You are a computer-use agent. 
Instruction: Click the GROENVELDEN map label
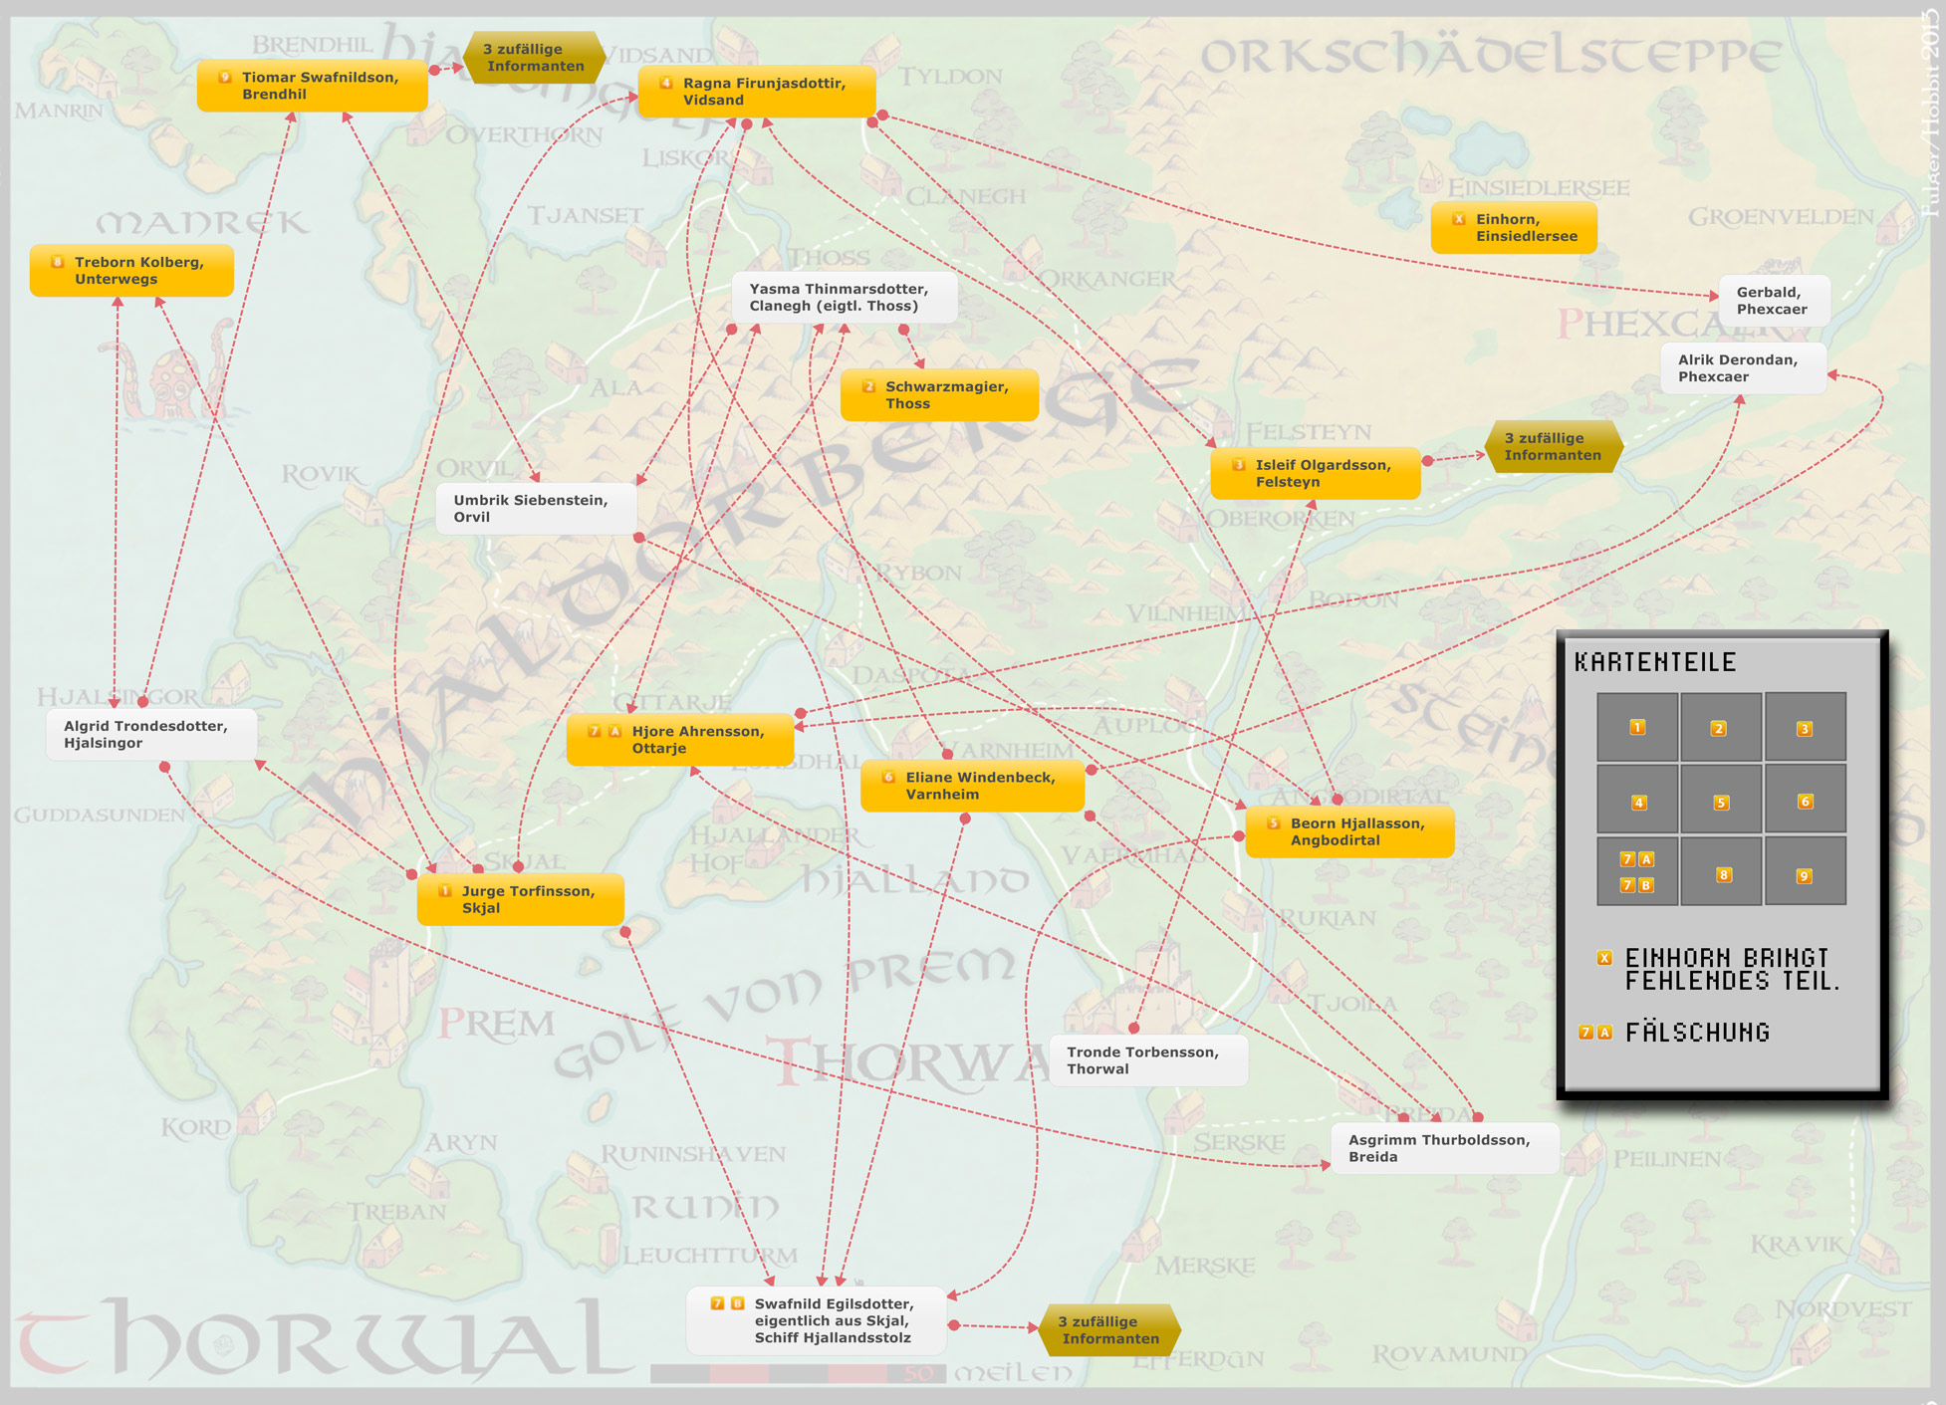point(1781,217)
